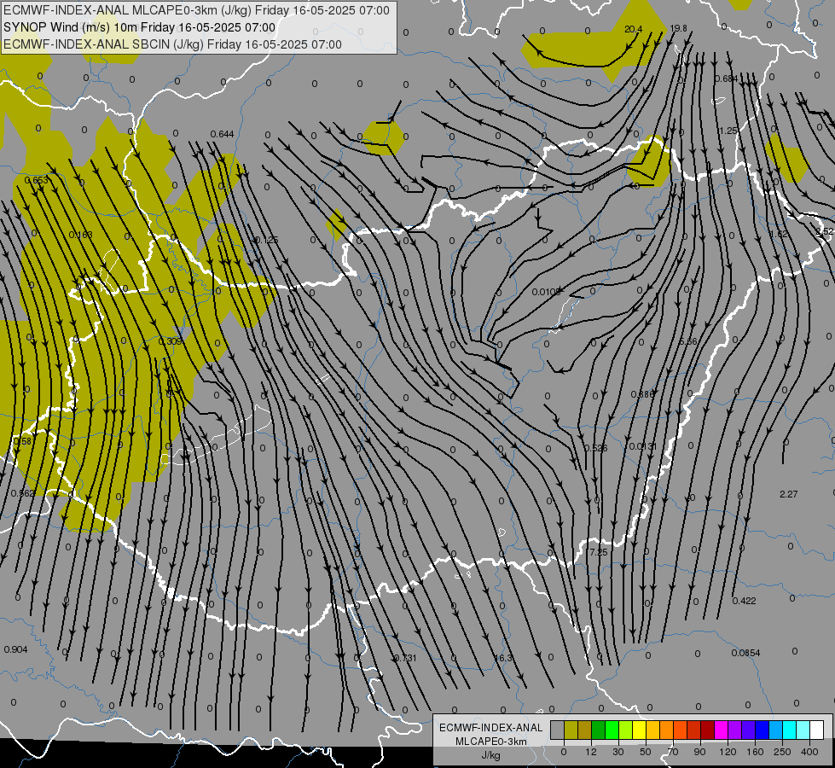Click the amber legend swatch after yellow
835x768 pixels.
point(653,730)
